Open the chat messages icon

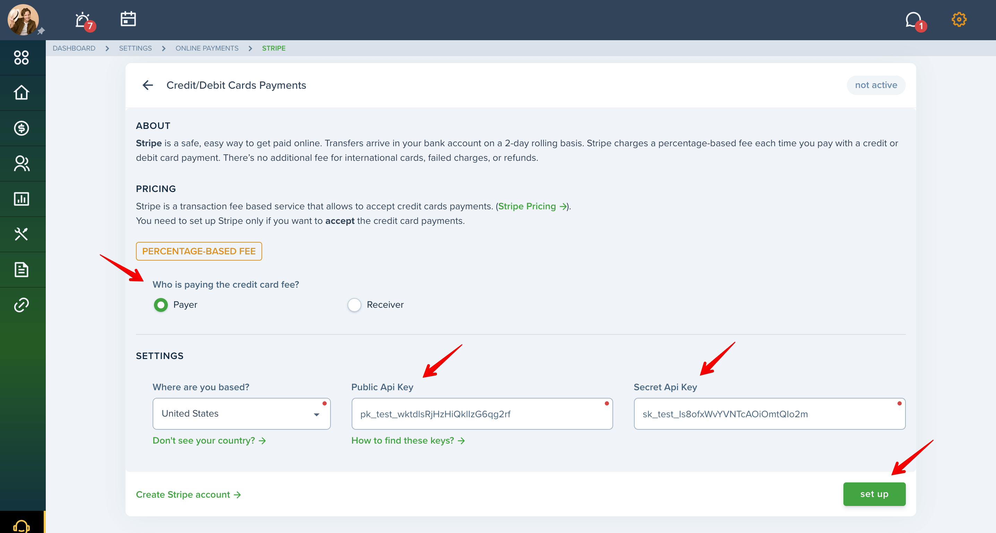tap(913, 20)
